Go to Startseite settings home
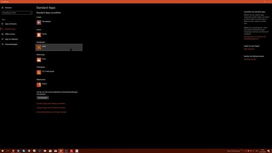This screenshot has height=153, width=272. tap(8, 8)
